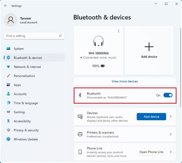The height and width of the screenshot is (163, 182).
Task: Open Accessibility settings
Action: click(34, 121)
